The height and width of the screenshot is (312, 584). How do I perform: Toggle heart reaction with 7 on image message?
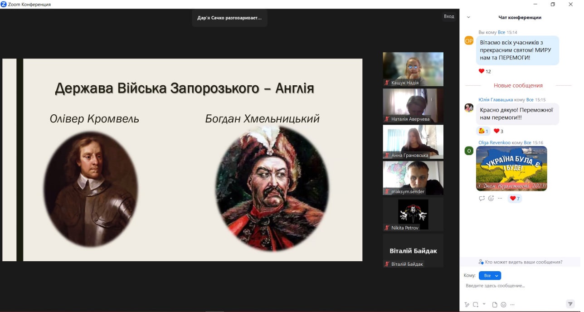tap(515, 198)
